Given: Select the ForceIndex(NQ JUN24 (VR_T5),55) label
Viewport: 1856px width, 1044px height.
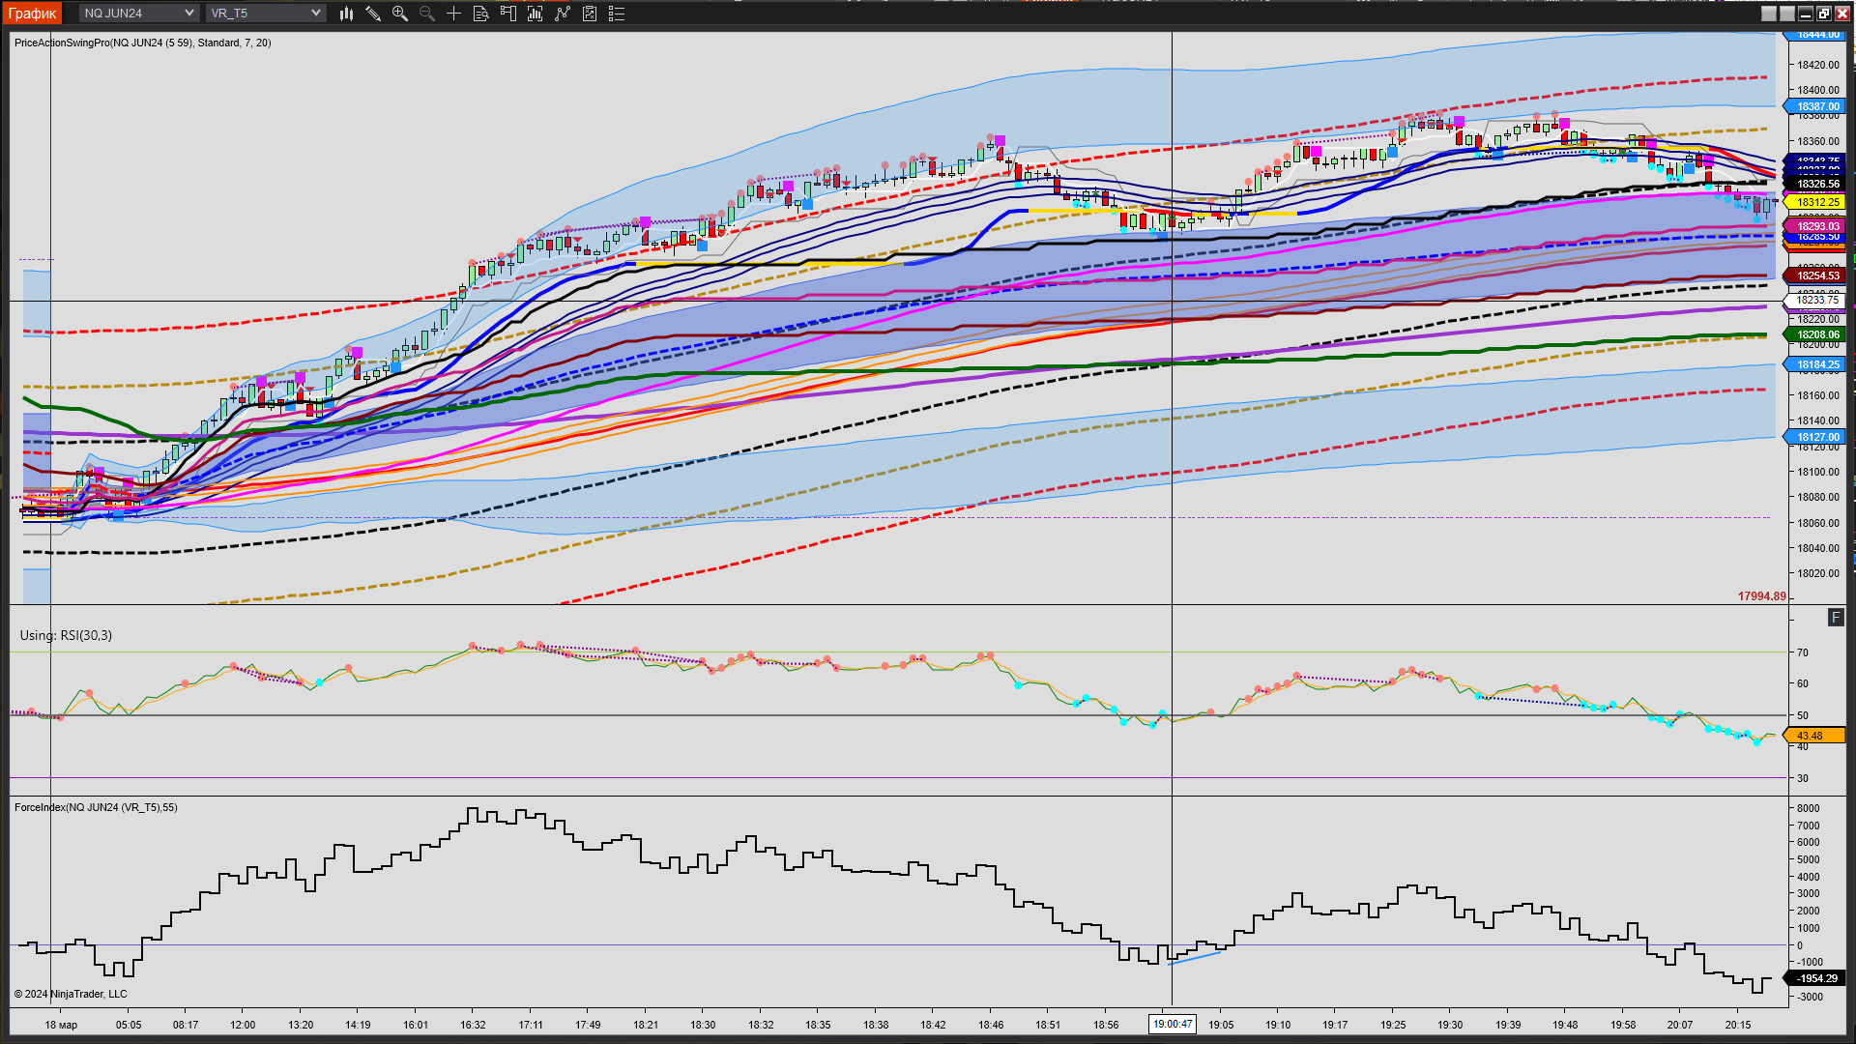Looking at the screenshot, I should tap(96, 807).
